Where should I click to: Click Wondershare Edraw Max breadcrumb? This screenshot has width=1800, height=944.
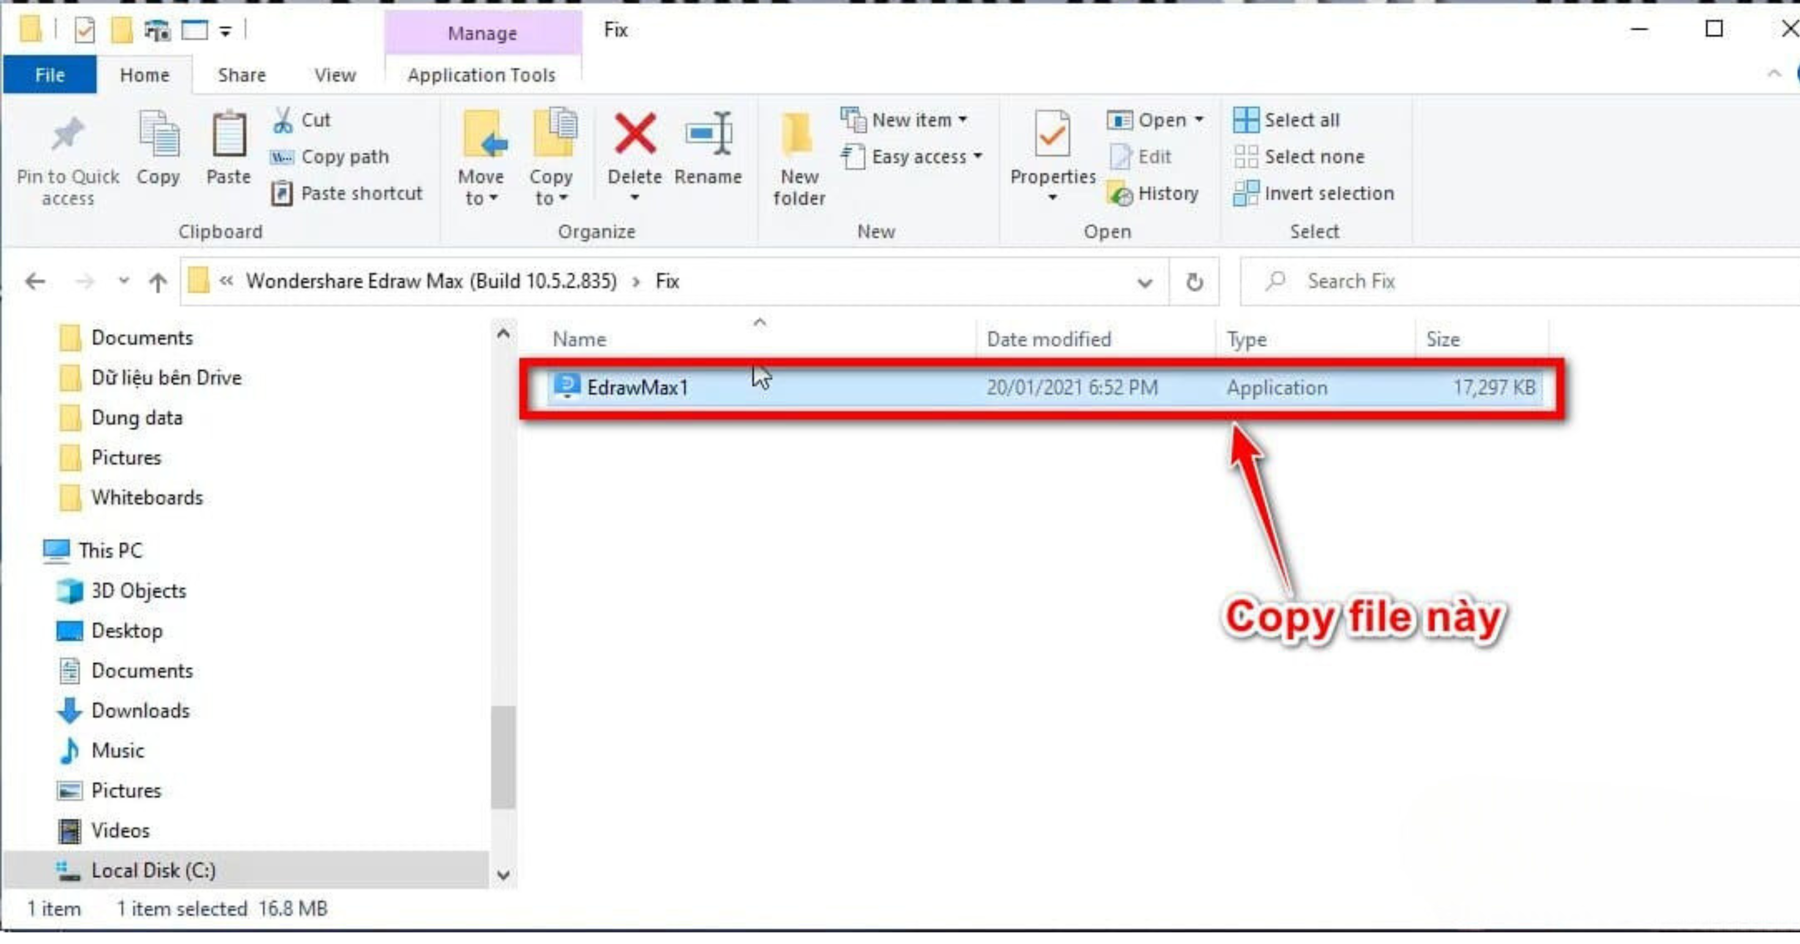click(x=431, y=281)
